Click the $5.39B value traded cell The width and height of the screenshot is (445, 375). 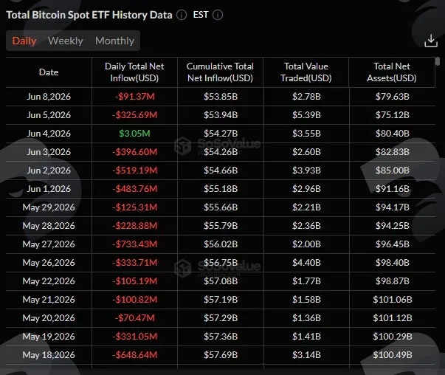coord(306,115)
